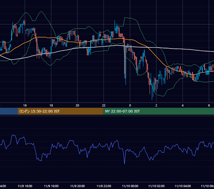The width and height of the screenshot is (214, 189).
Task: Click the 11/9 16:00 time label
Action: (x=25, y=186)
